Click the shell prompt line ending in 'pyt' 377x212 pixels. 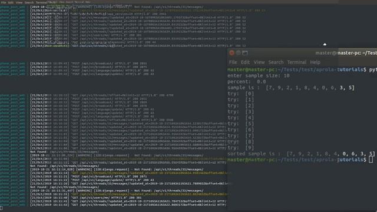(x=302, y=69)
